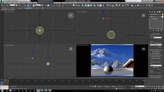Toggle the Shadows On checkbox

pos(150,43)
